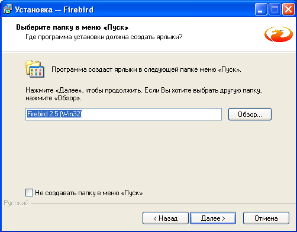297x232 pixels.
Task: Cancel the setup with 'Отмена'
Action: 266,218
